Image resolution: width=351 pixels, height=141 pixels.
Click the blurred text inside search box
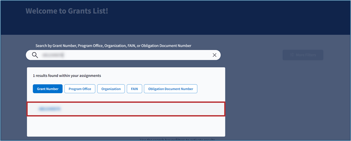pos(53,55)
